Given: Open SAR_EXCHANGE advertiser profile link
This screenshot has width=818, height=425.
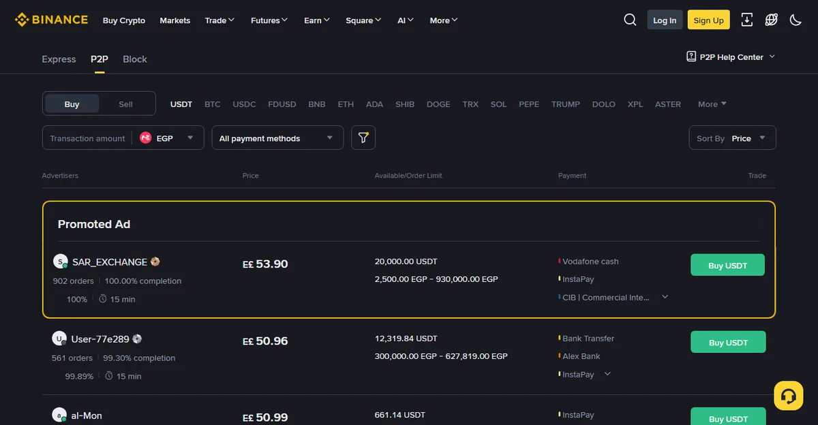Looking at the screenshot, I should [x=110, y=262].
